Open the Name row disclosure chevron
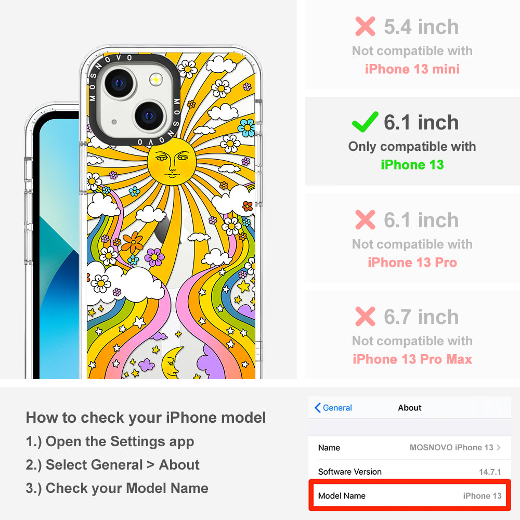Image resolution: width=520 pixels, height=520 pixels. click(x=499, y=447)
